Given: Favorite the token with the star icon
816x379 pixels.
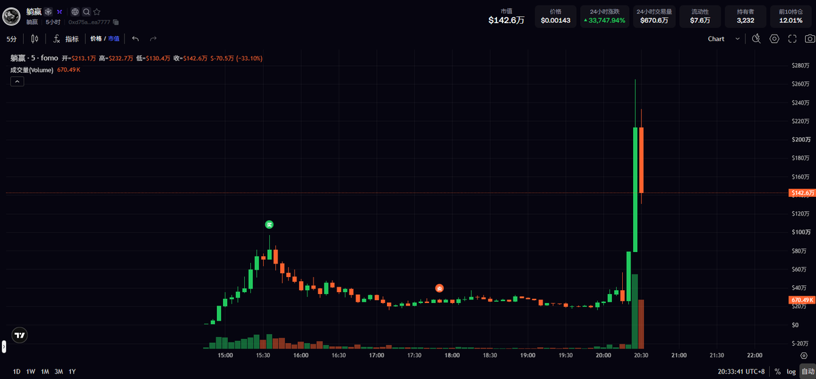Looking at the screenshot, I should (97, 12).
